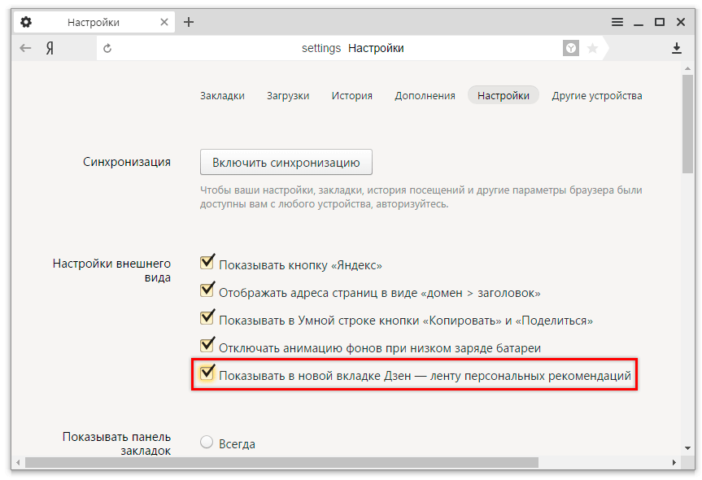Toggle Отображать адреса страниц «домен > заголовок» checkbox

(207, 290)
